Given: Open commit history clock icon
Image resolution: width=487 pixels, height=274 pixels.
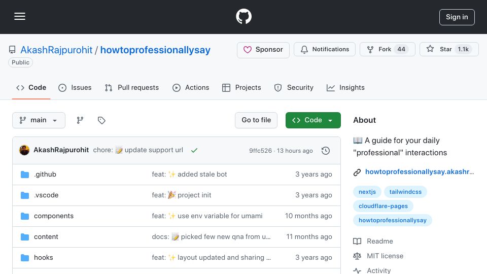Looking at the screenshot, I should 326,151.
